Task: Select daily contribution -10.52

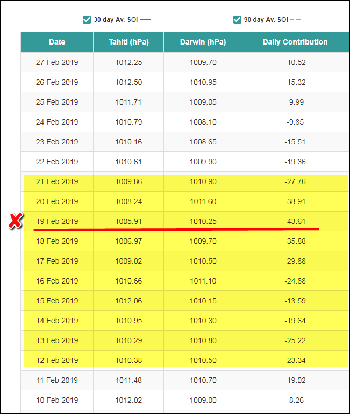Action: tap(295, 62)
